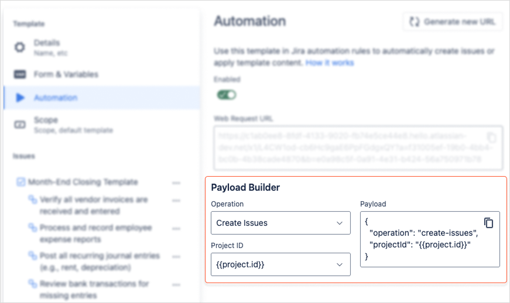Viewport: 510px width, 303px height.
Task: Copy the Web Request URL via its icon
Action: [x=492, y=138]
